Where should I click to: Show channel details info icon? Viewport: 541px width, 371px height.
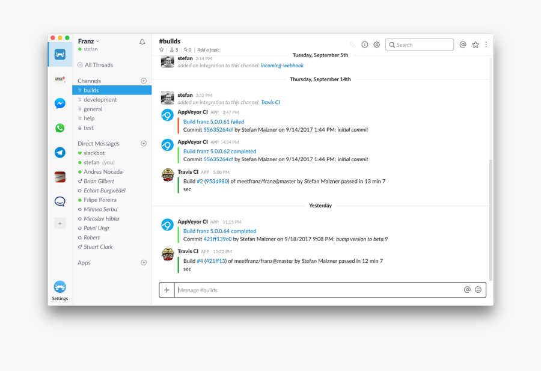pos(365,44)
